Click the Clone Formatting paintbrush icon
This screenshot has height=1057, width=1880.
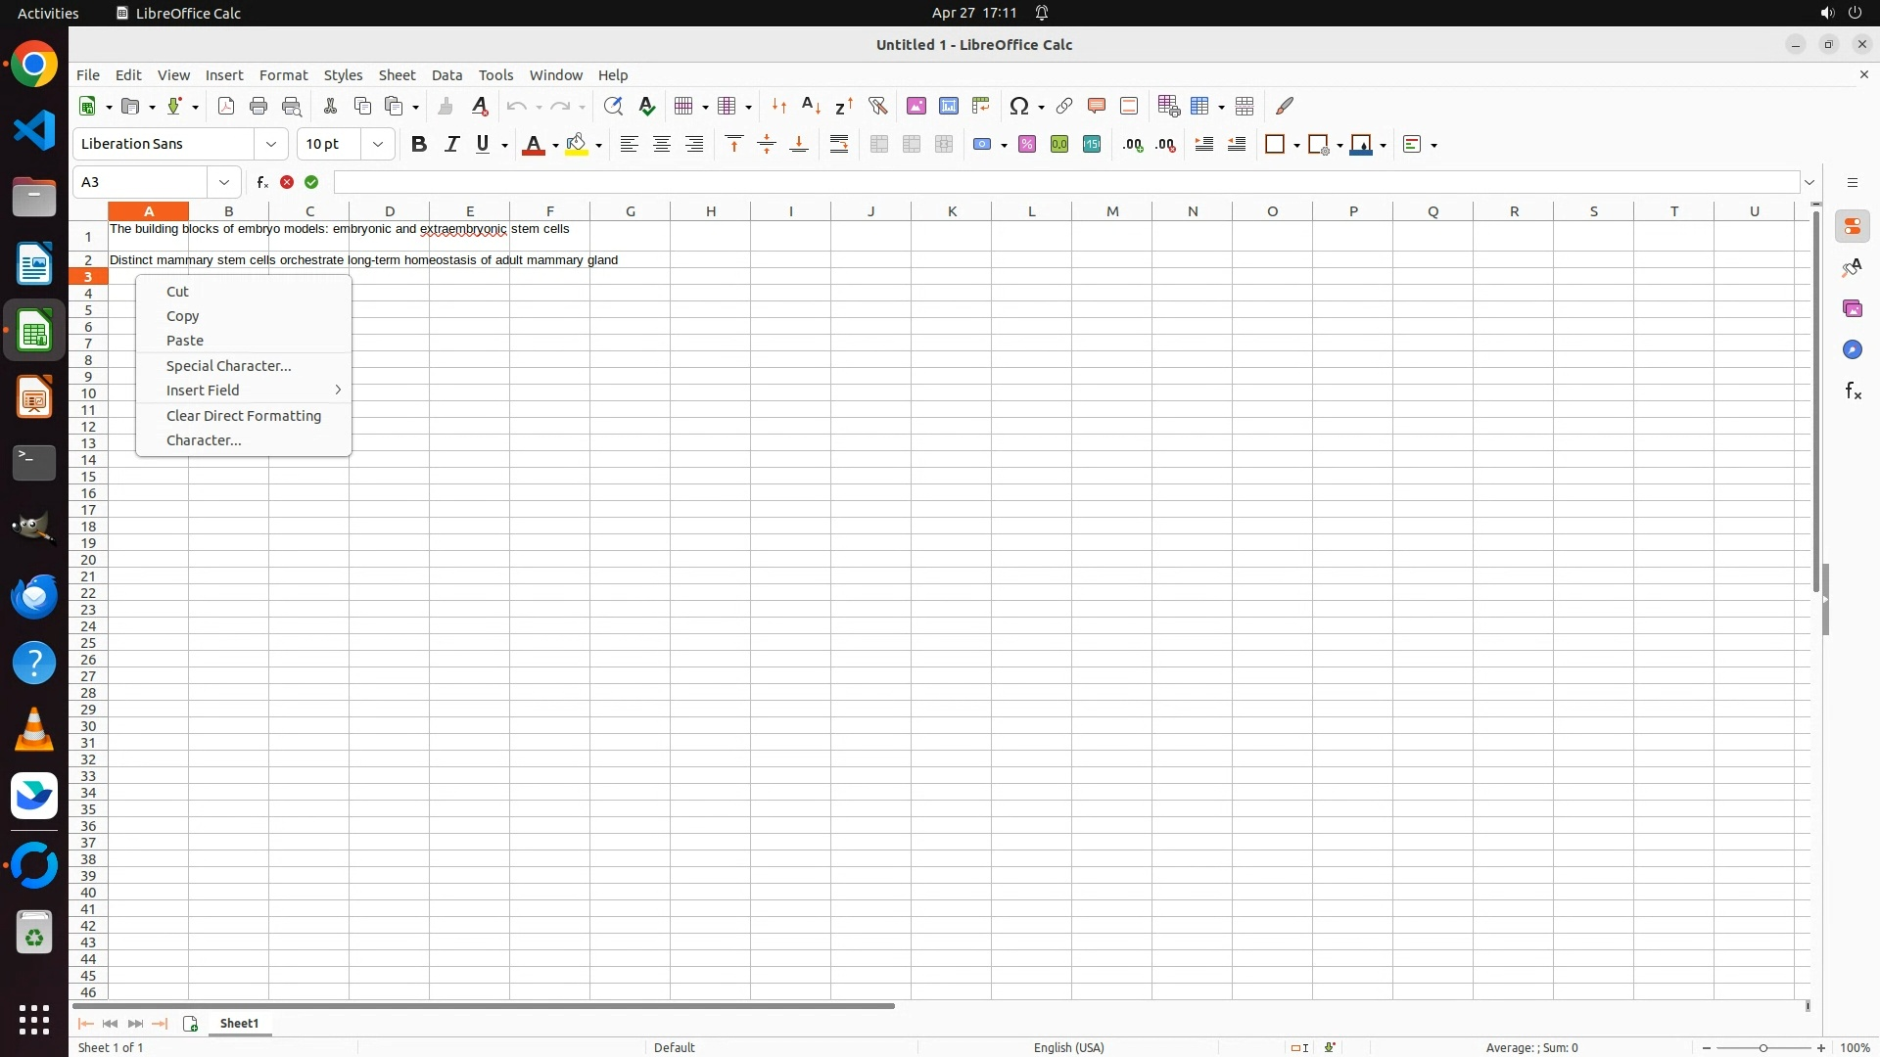446,106
